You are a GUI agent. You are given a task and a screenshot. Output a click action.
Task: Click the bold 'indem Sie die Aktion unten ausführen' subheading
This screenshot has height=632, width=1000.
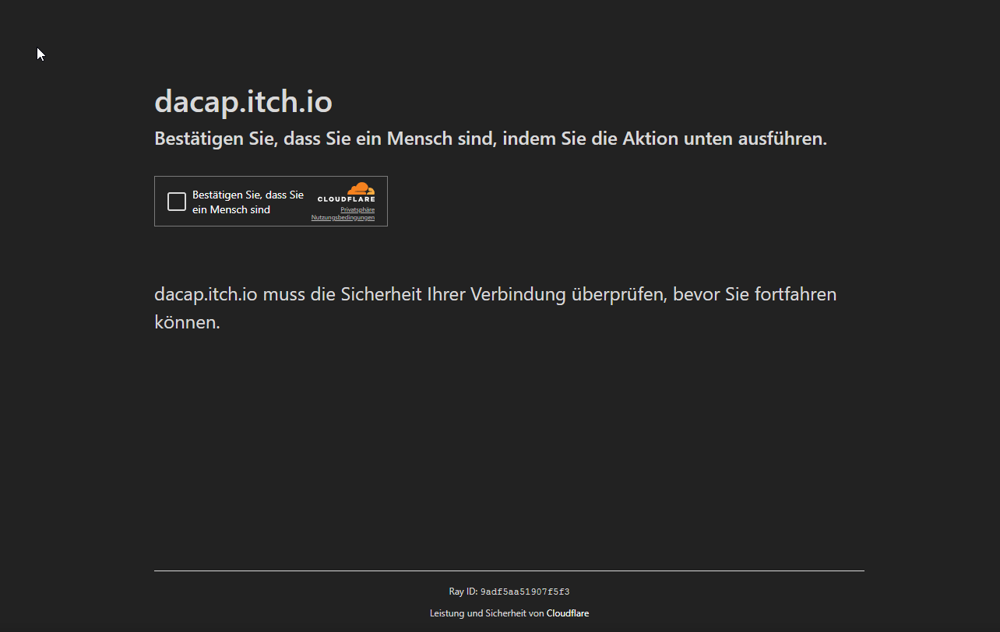coord(491,139)
